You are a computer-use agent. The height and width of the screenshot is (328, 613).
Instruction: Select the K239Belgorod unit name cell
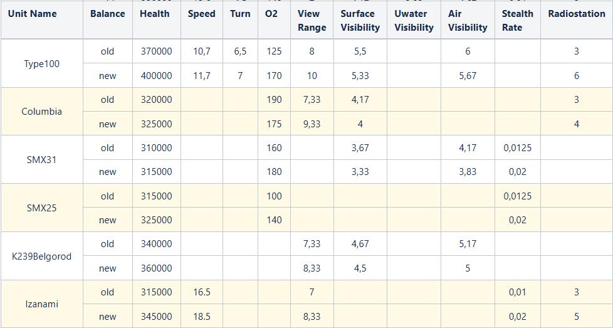point(41,256)
